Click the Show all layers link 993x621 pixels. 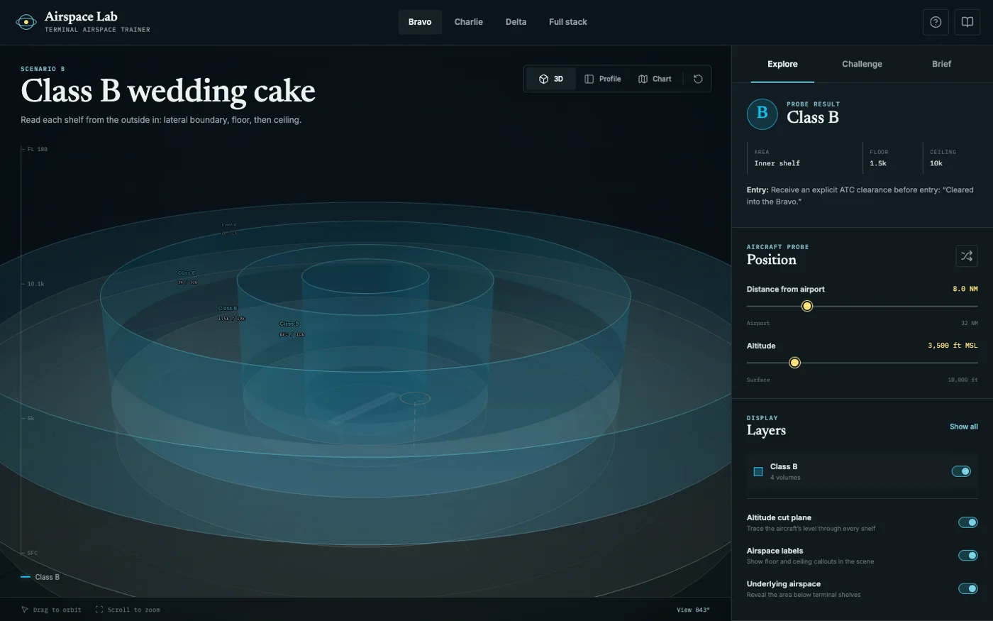click(x=963, y=427)
